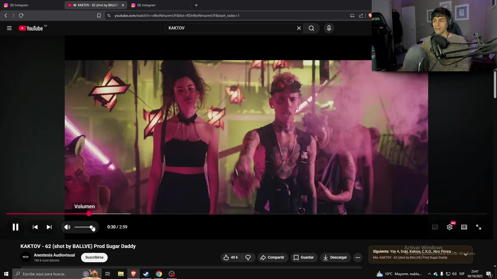Go to the YouTube home logo
497x279 pixels.
click(31, 28)
